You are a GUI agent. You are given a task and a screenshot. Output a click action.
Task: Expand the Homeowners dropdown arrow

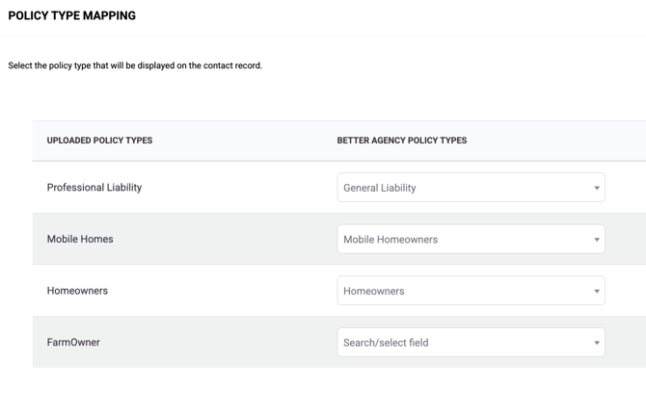click(x=596, y=291)
